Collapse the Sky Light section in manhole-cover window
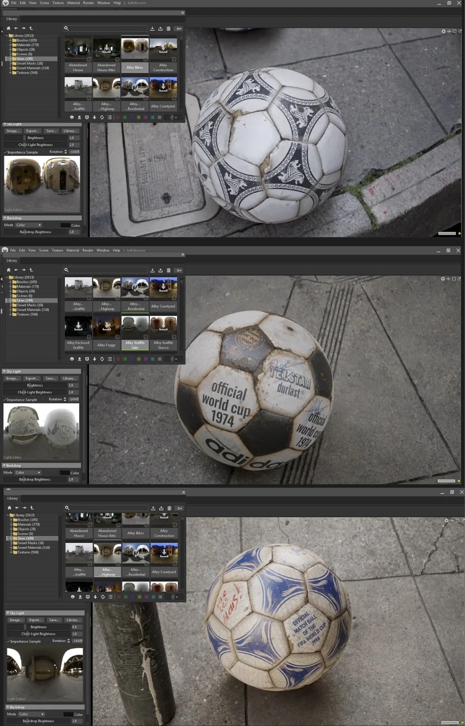This screenshot has height=726, width=465. [5, 124]
